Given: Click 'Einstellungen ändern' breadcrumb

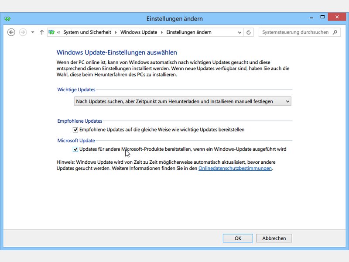Looking at the screenshot, I should click(x=189, y=32).
